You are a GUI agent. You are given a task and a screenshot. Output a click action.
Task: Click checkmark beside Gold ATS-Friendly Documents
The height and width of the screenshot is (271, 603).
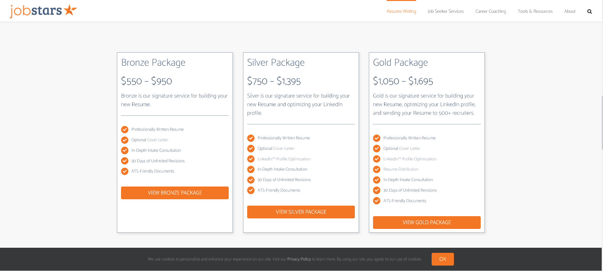[x=377, y=201]
